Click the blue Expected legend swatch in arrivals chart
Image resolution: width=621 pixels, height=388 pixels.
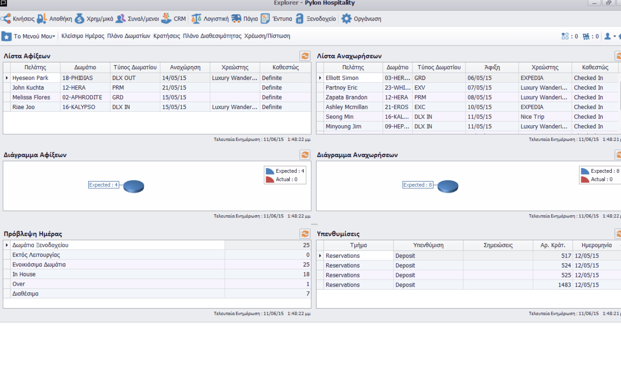point(270,171)
